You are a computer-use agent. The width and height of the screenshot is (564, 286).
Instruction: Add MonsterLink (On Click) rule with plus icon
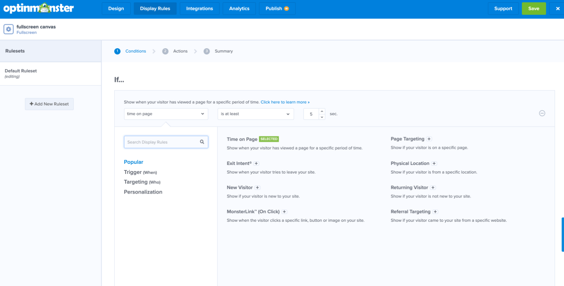pos(284,211)
